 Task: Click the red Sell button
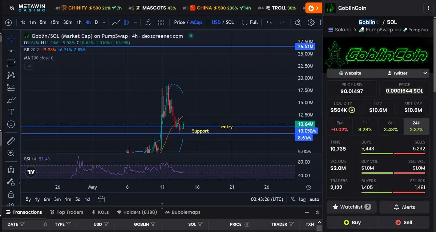click(404, 222)
